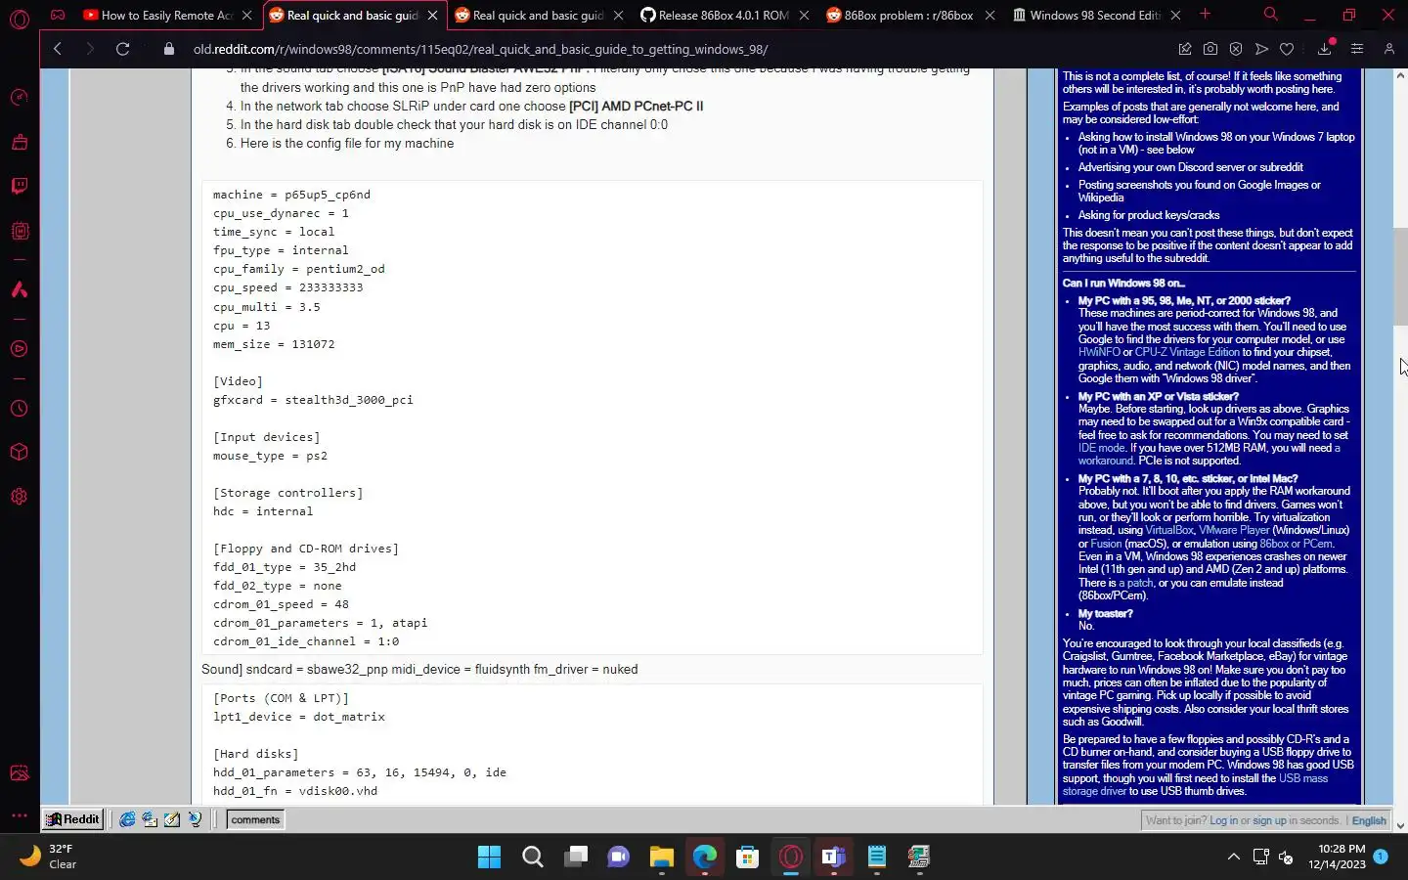Viewport: 1408px width, 880px height.
Task: Open the sidebar Settings gear
Action: [x=20, y=497]
